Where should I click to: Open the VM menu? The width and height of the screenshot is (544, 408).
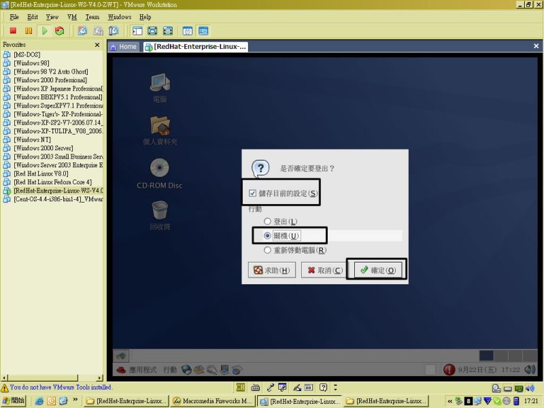tap(72, 17)
